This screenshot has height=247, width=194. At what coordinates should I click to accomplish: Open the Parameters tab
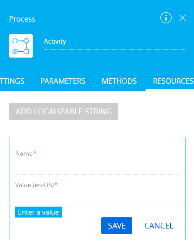click(x=63, y=81)
